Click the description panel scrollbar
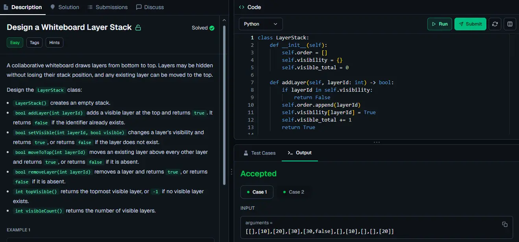Viewport: 519px width, 242px height. click(x=225, y=104)
